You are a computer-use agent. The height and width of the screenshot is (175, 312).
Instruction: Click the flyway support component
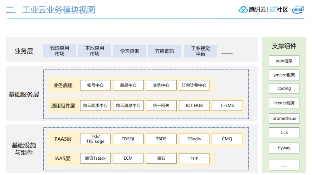(284, 148)
